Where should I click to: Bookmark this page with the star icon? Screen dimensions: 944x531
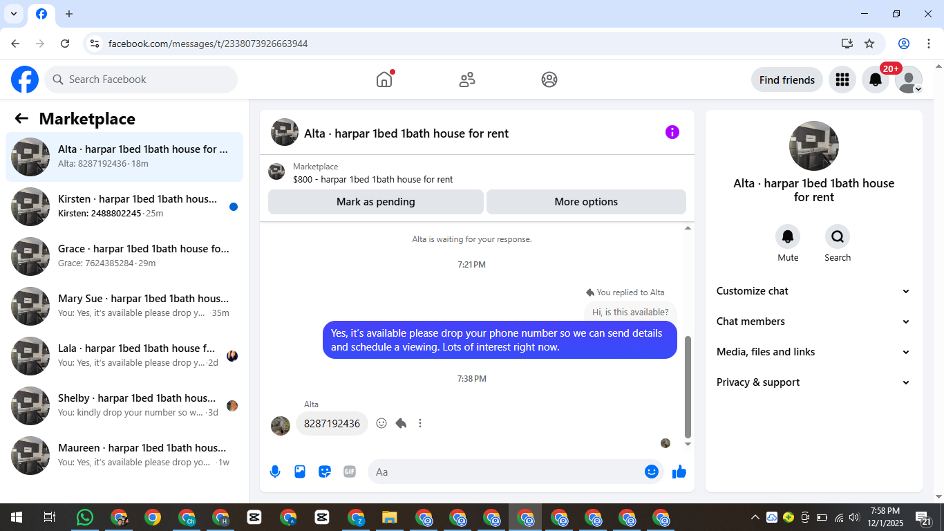click(869, 44)
